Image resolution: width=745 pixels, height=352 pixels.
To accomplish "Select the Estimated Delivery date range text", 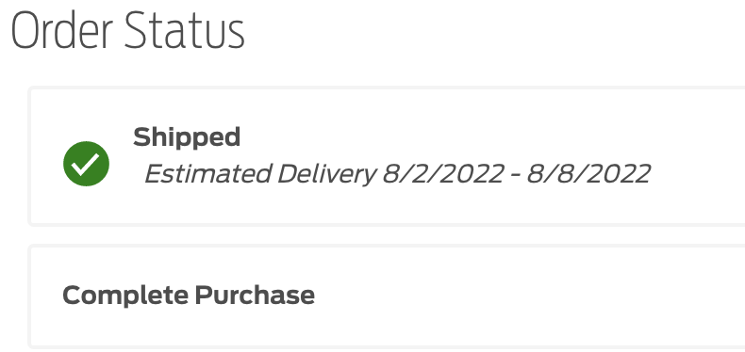I will (x=397, y=173).
